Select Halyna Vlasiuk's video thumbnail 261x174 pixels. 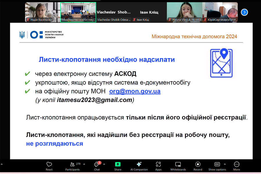tap(184, 12)
